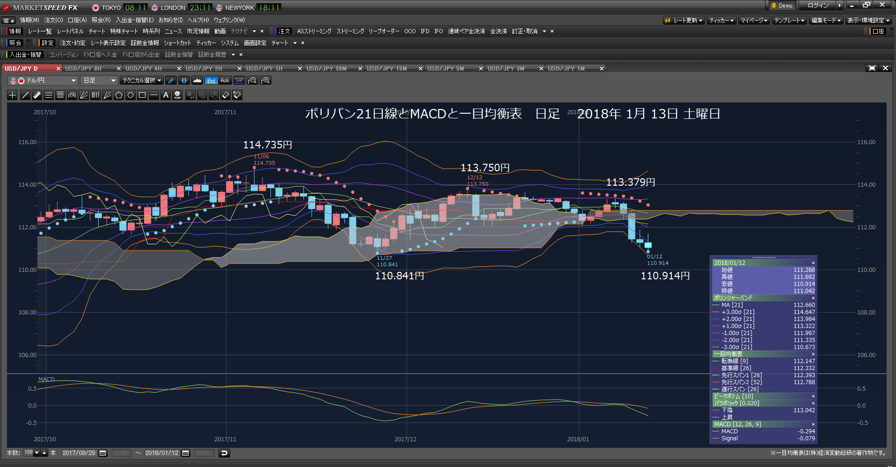Select the circle drawing tool
Viewport: 896px width, 467px height.
131,95
